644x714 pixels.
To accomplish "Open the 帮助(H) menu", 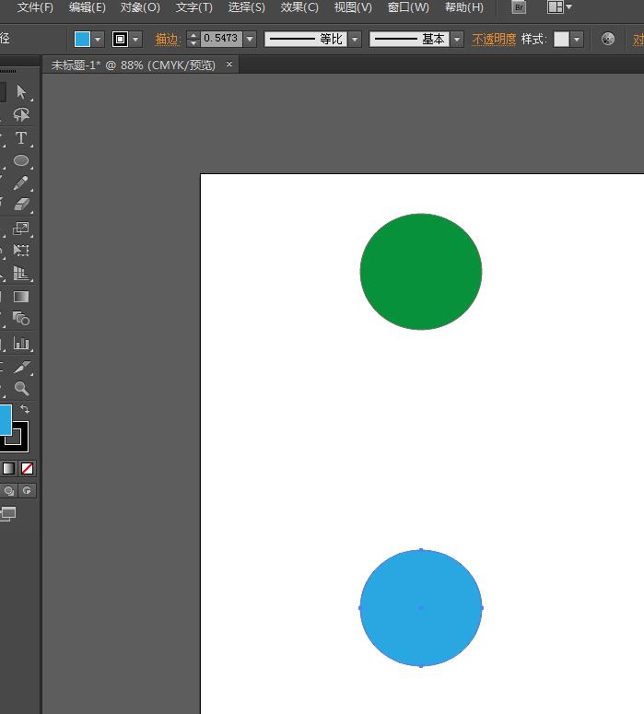I will (x=464, y=7).
